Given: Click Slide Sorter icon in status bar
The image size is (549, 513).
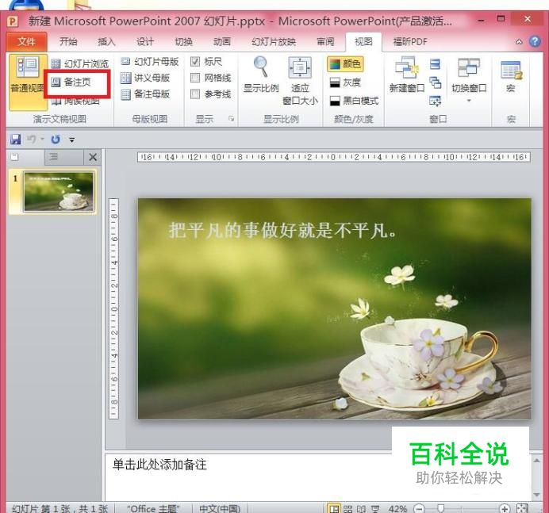Looking at the screenshot, I should (347, 508).
